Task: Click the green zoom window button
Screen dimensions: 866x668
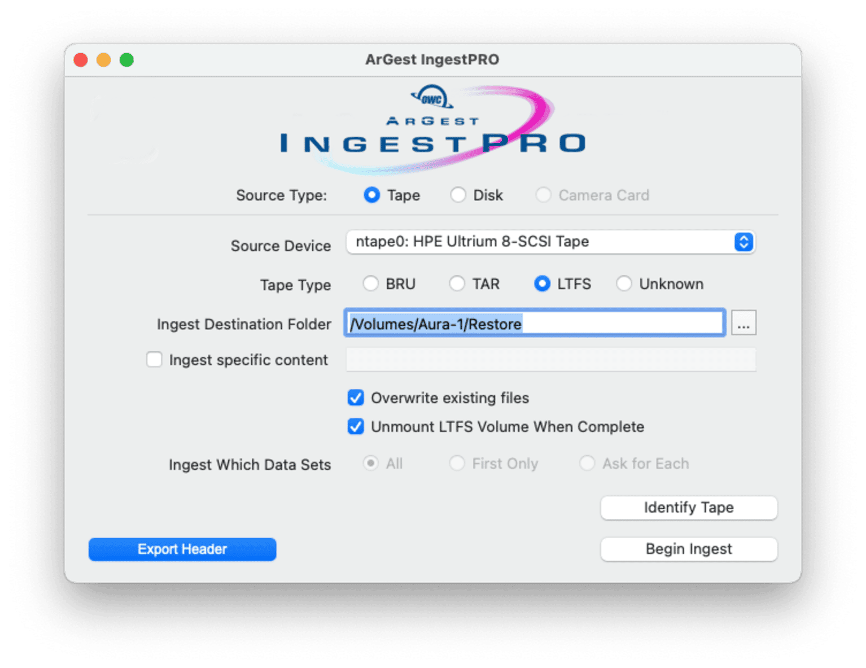Action: point(127,60)
